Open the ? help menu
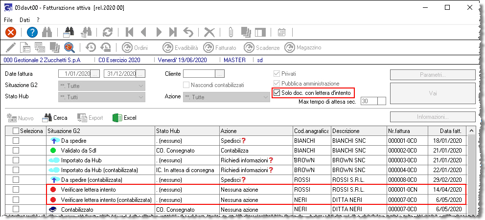The height and width of the screenshot is (220, 485). click(38, 20)
